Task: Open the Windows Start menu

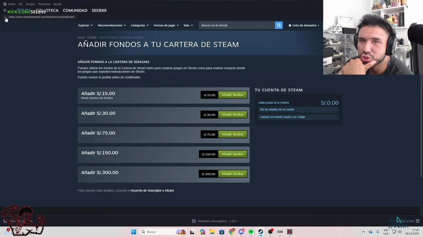Action: pos(134,232)
